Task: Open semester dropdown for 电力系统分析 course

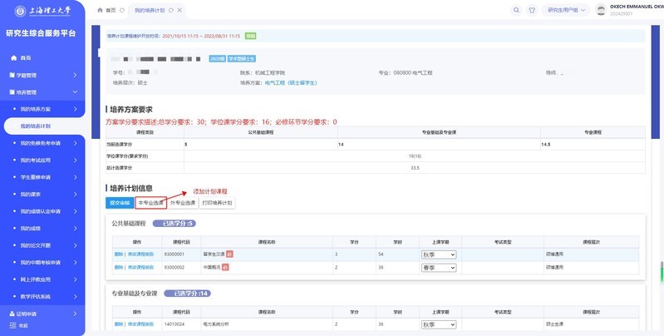Action: pyautogui.click(x=440, y=323)
